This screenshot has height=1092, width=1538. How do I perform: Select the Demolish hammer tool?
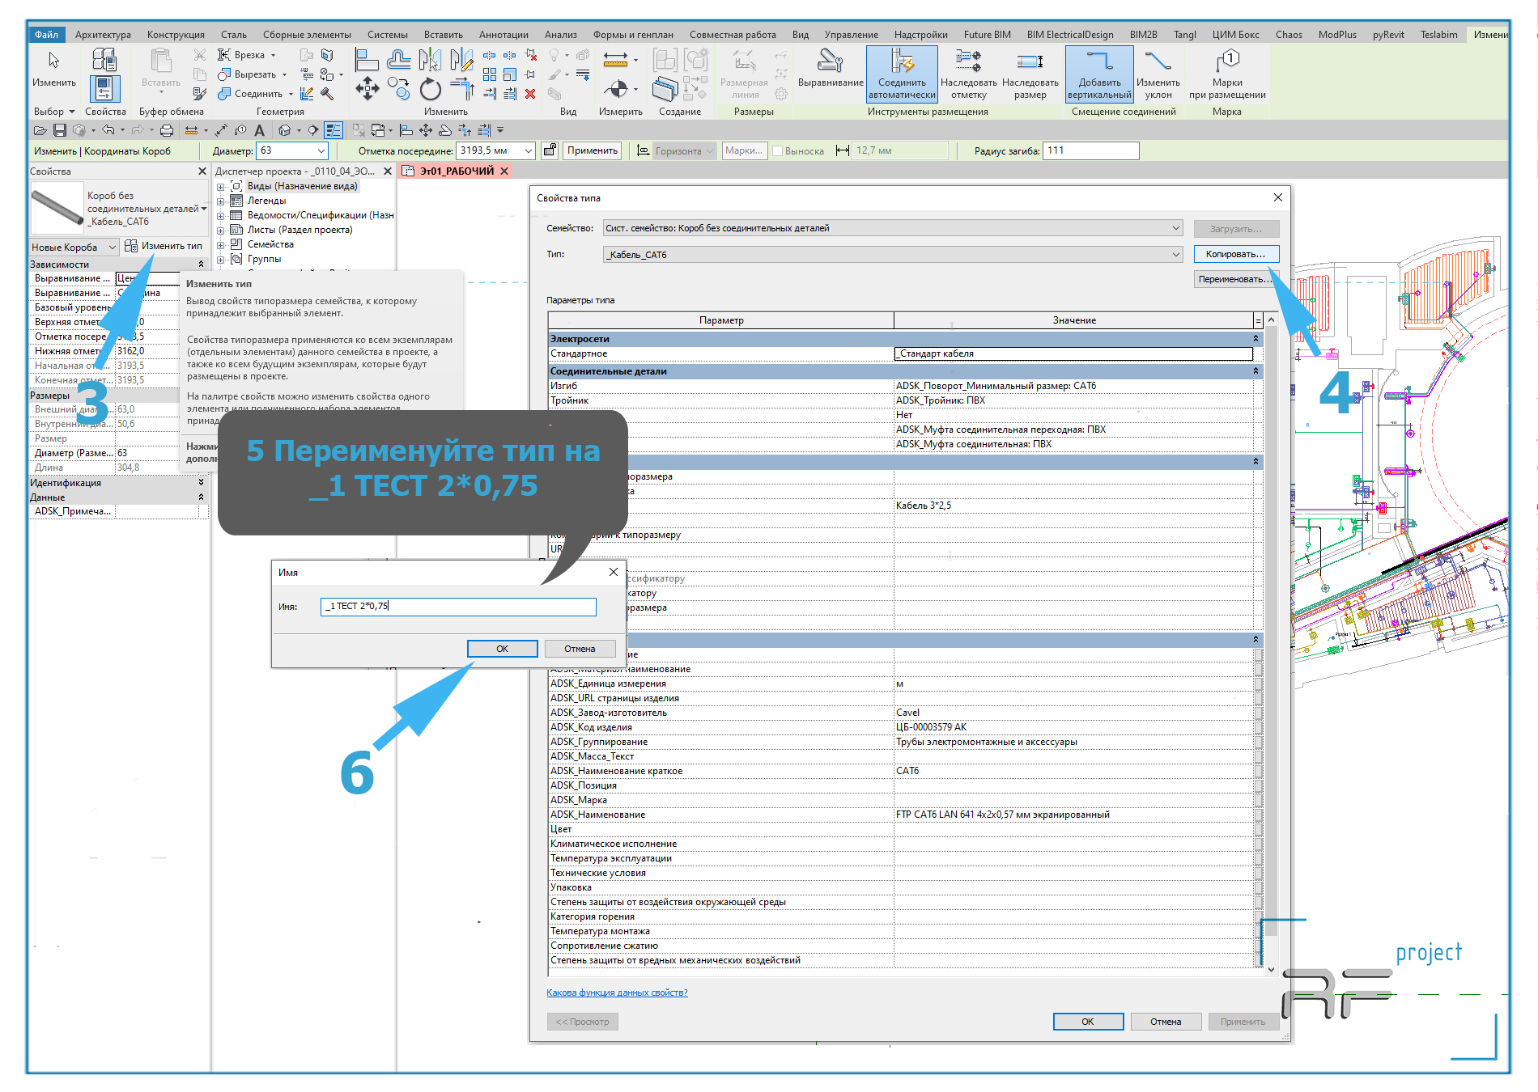[x=327, y=94]
